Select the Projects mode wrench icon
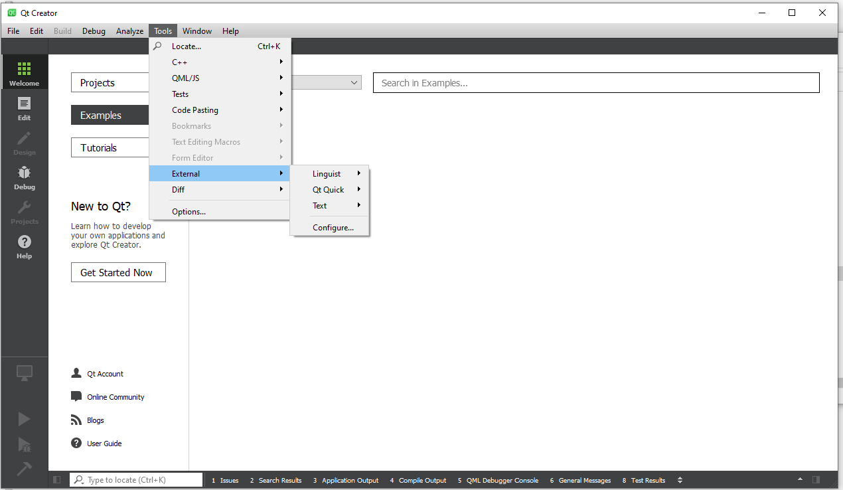 pyautogui.click(x=24, y=208)
